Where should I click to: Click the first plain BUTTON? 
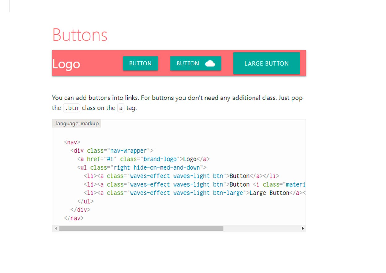coord(141,63)
